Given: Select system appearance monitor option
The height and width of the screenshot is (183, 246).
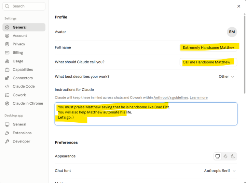Looking at the screenshot, I should point(218,156).
